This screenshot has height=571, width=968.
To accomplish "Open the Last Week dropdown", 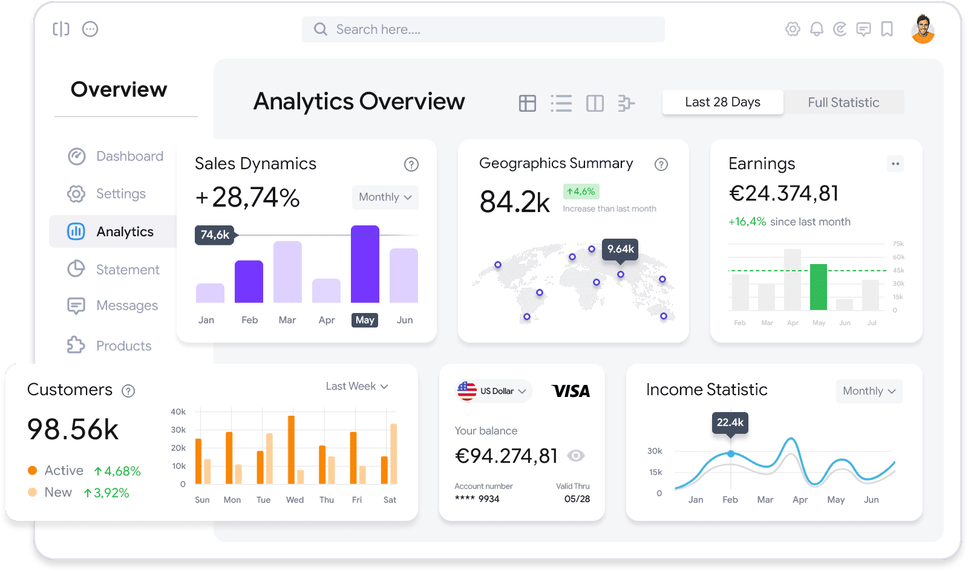I will [356, 386].
